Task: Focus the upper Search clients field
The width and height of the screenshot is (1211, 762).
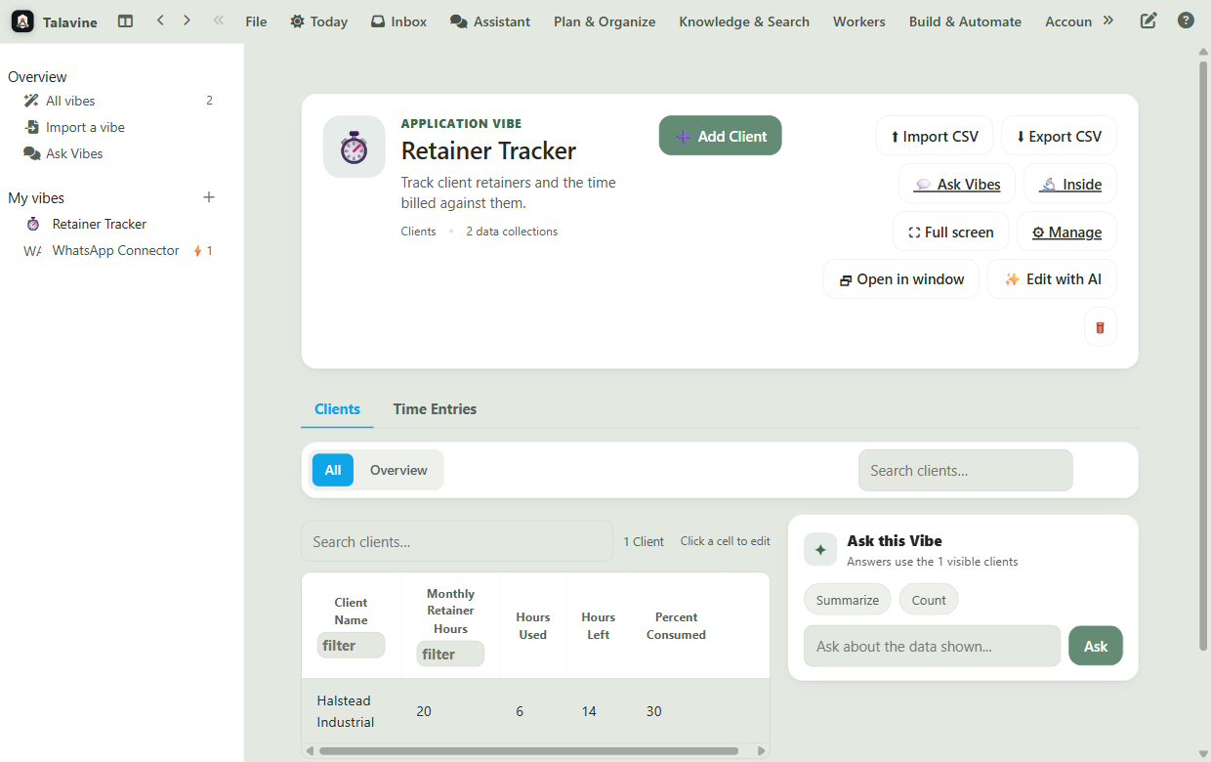Action: [x=965, y=470]
